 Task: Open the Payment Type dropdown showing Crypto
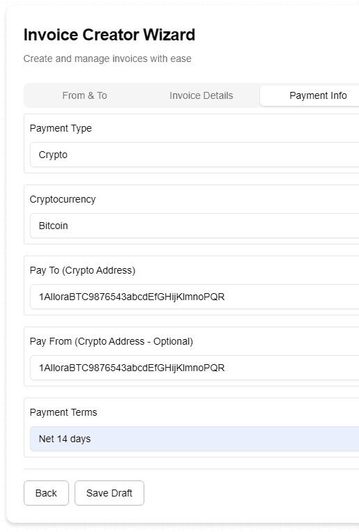(194, 155)
